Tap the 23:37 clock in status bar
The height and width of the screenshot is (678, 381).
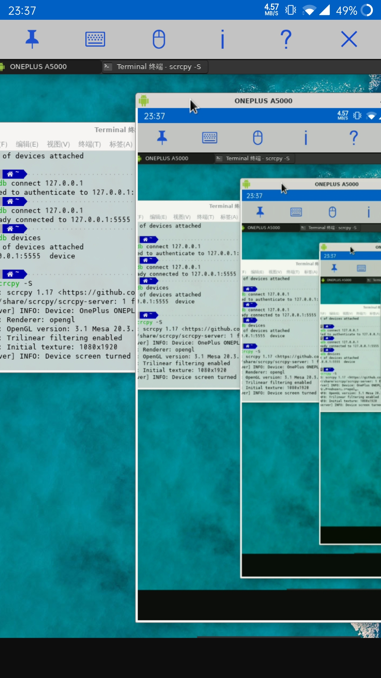pyautogui.click(x=22, y=11)
